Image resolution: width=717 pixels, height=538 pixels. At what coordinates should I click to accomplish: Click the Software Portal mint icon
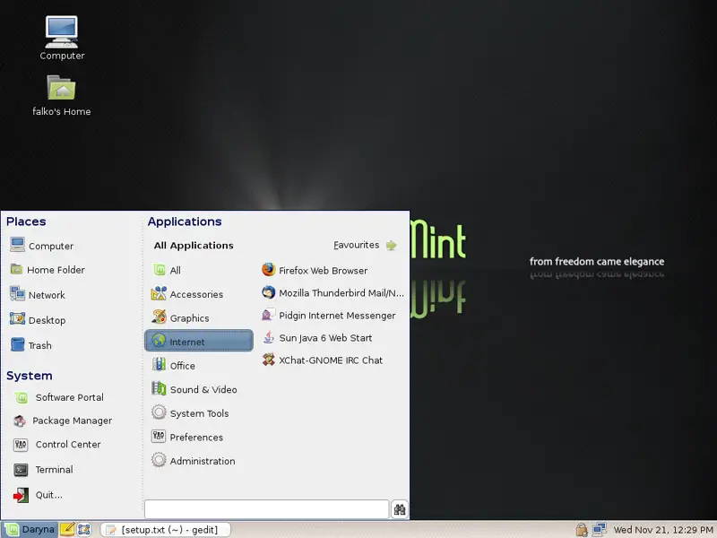pyautogui.click(x=21, y=397)
